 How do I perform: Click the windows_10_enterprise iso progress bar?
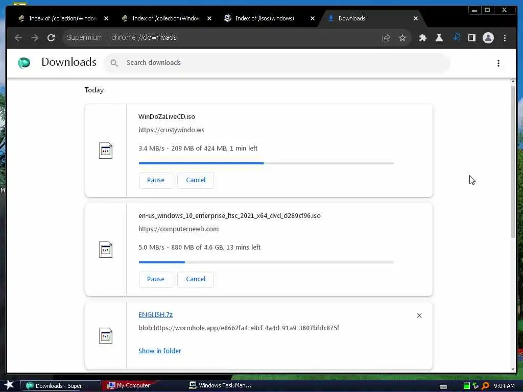[x=266, y=262]
